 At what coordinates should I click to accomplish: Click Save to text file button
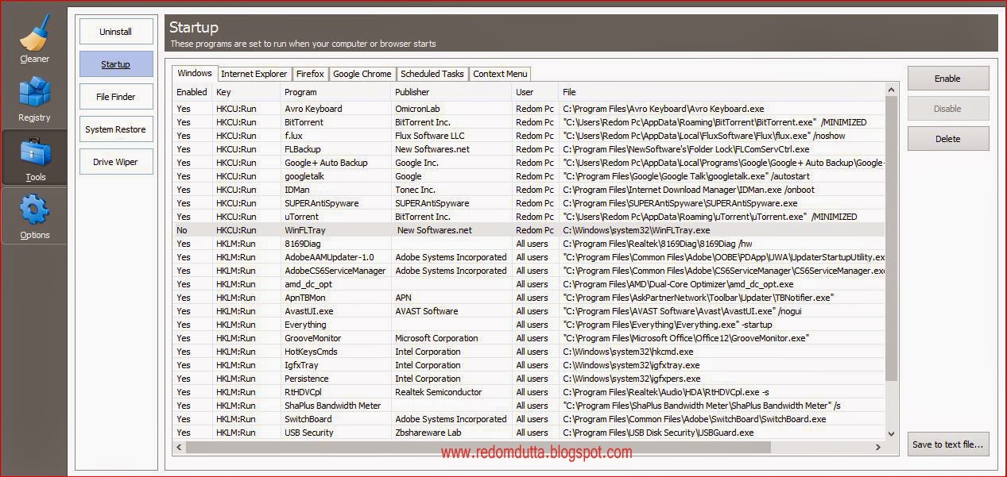[948, 444]
